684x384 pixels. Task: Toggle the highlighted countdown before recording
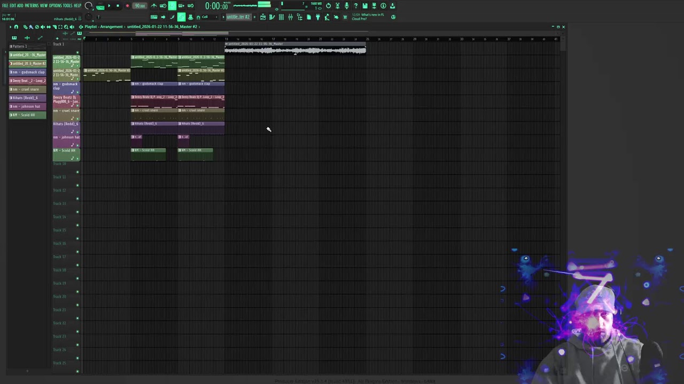tap(172, 6)
